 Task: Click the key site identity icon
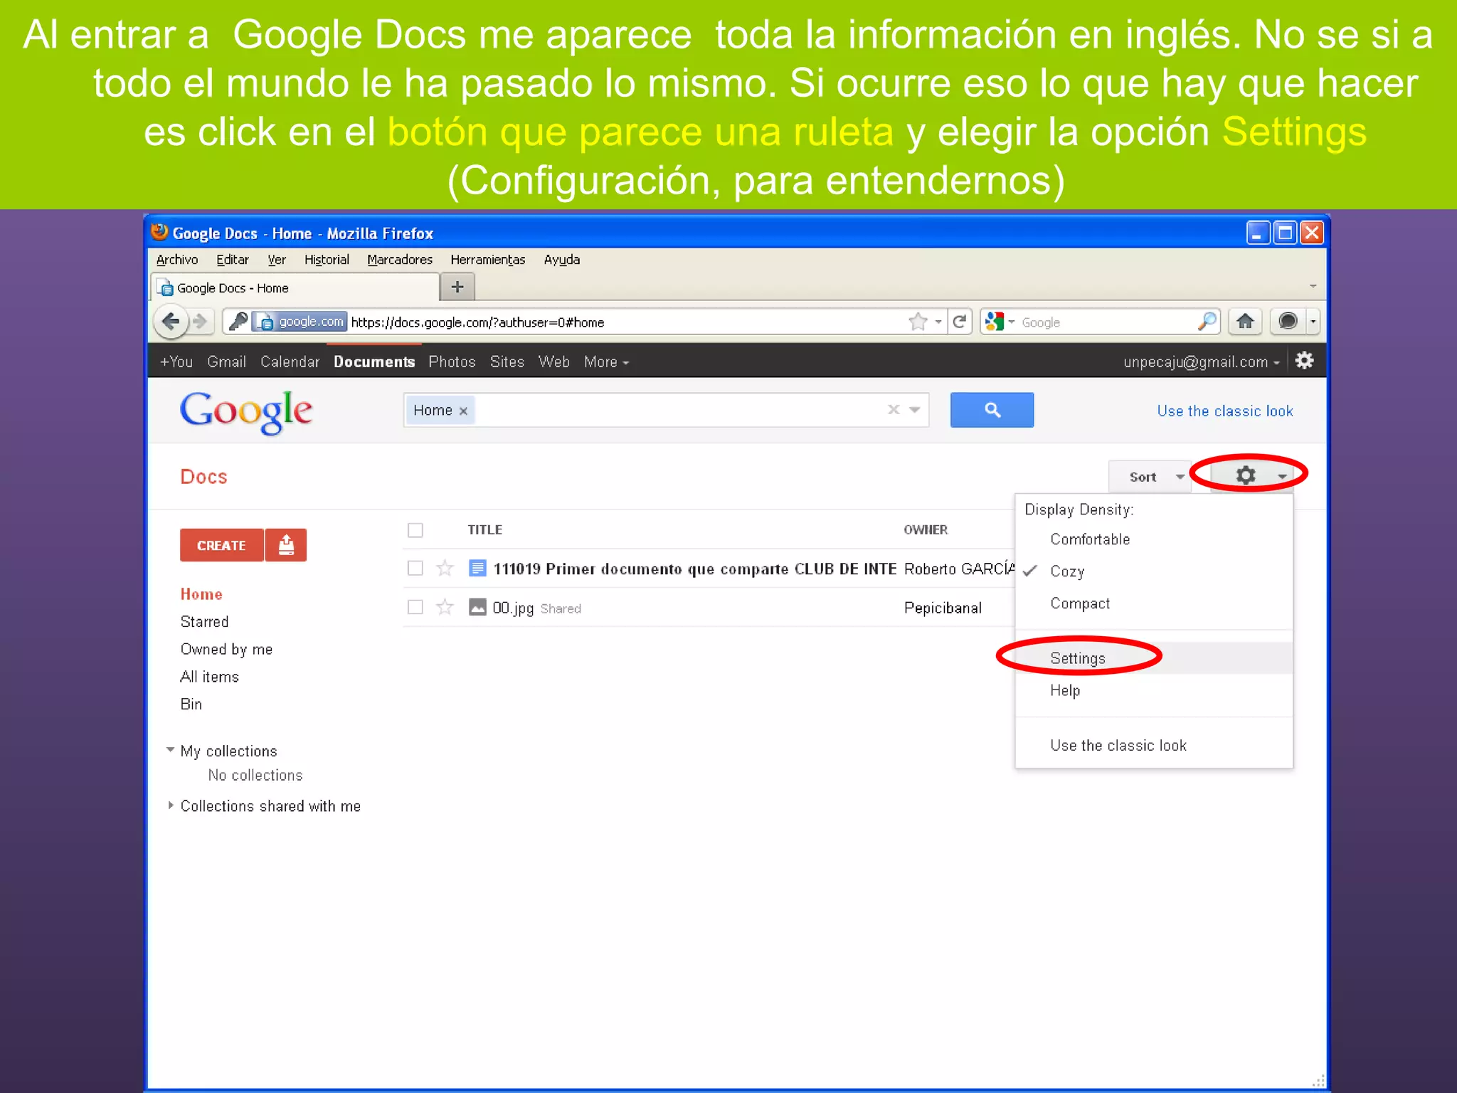(x=238, y=322)
